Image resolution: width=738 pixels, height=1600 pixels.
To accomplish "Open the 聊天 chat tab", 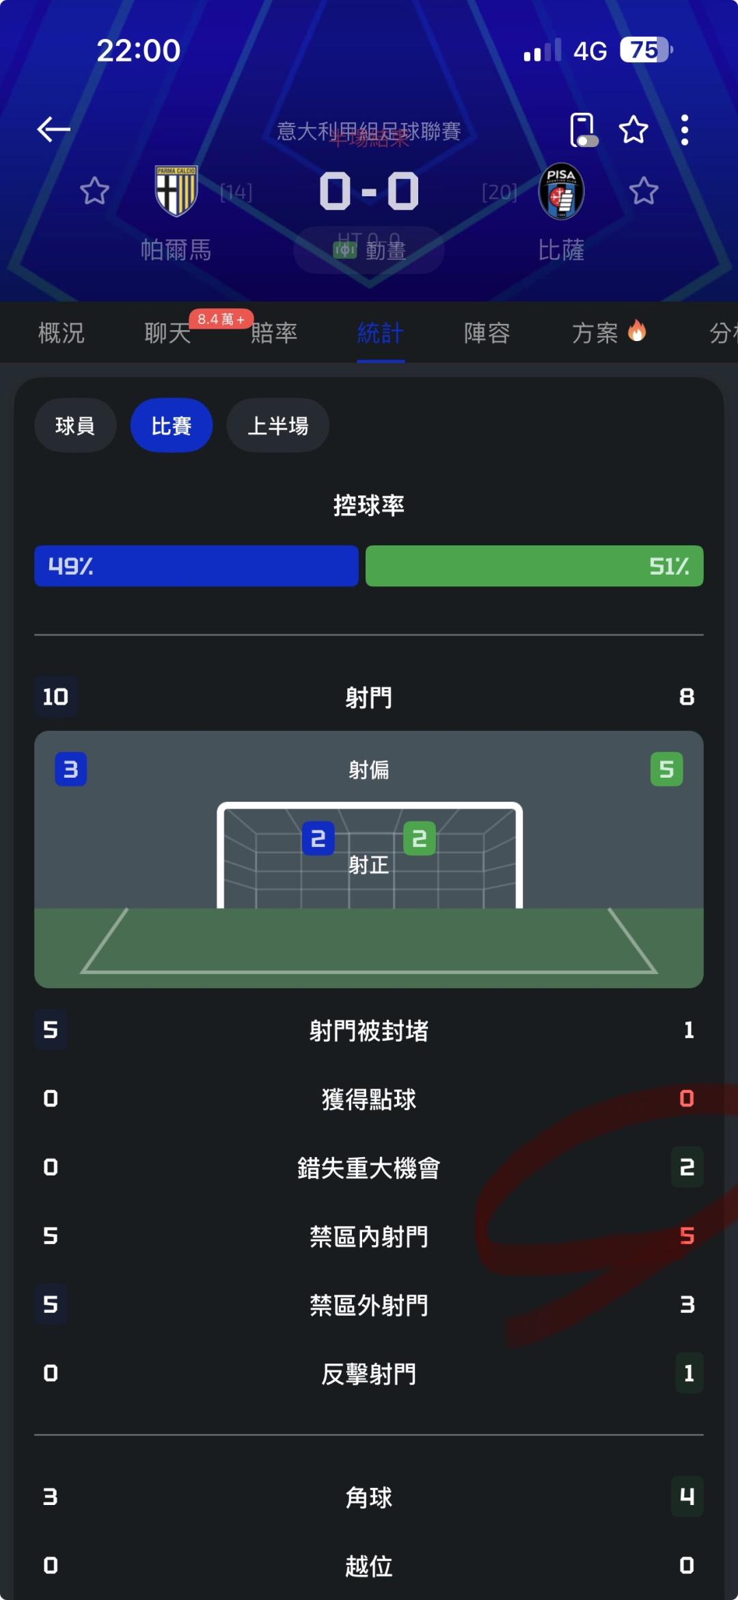I will [x=167, y=334].
